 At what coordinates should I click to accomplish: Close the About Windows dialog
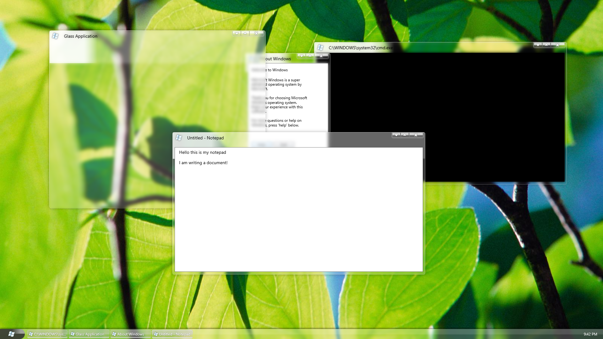[x=321, y=56]
